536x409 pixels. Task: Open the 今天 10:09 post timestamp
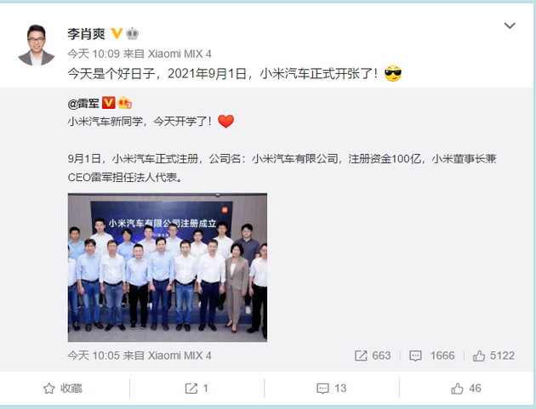[x=94, y=54]
